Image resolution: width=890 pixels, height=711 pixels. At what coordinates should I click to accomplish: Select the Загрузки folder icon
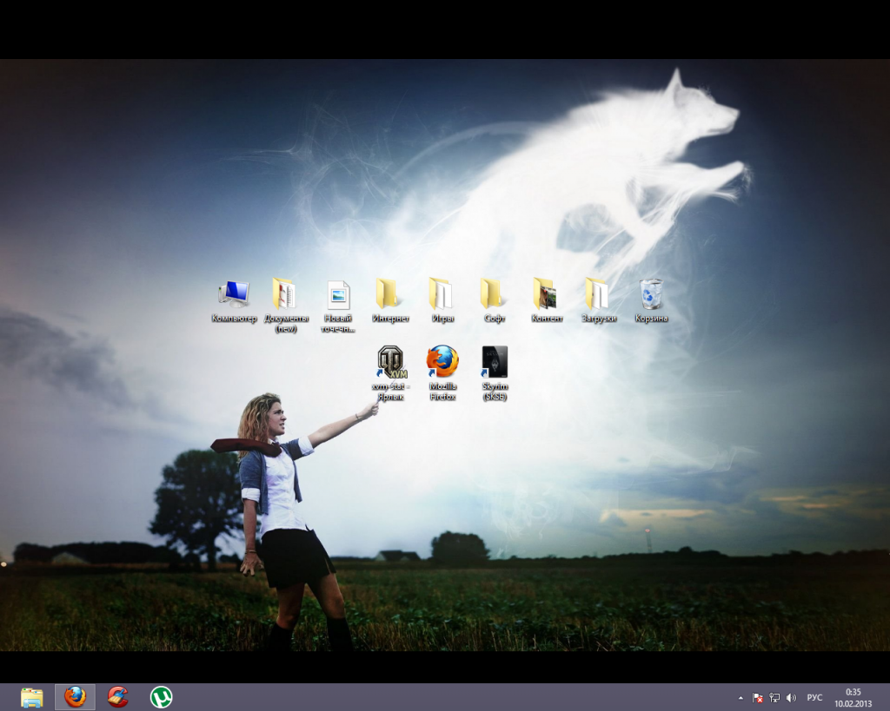(x=598, y=295)
